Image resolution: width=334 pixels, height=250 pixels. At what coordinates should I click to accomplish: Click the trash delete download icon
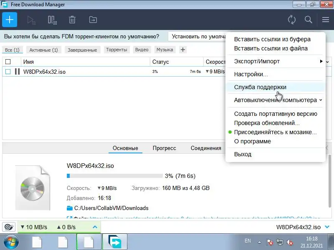(x=72, y=20)
